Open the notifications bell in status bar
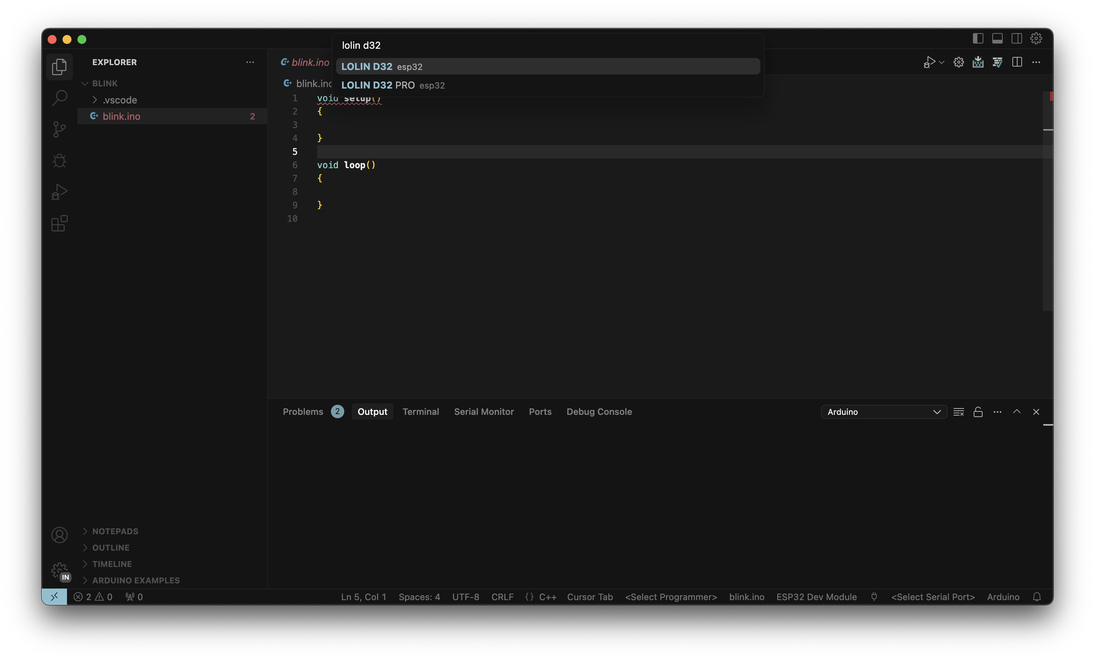The height and width of the screenshot is (660, 1095). (x=1036, y=597)
